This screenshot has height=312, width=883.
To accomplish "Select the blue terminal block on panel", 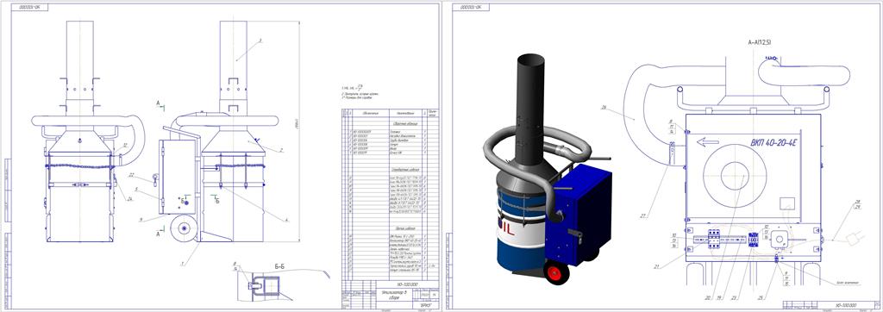I will [753, 240].
